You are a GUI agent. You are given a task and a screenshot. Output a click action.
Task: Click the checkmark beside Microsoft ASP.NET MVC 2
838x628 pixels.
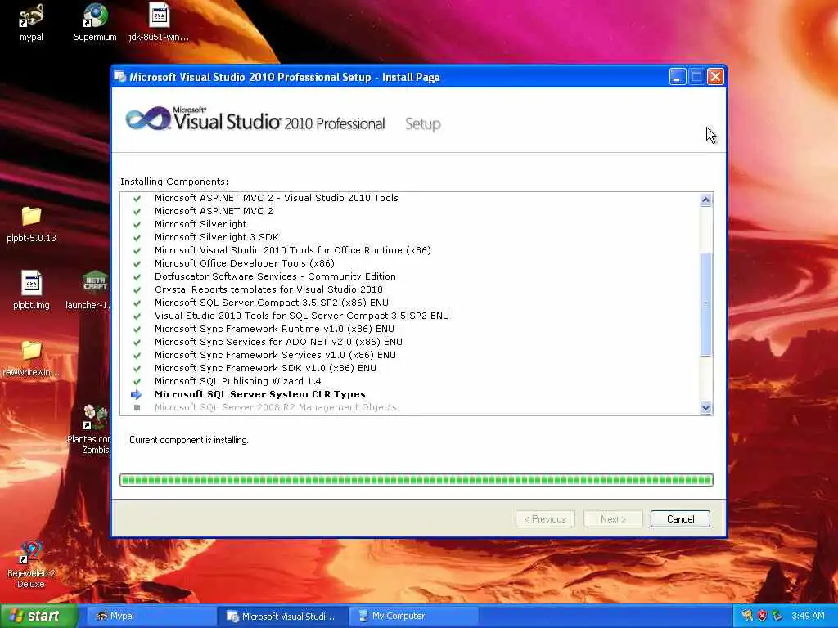pos(137,212)
